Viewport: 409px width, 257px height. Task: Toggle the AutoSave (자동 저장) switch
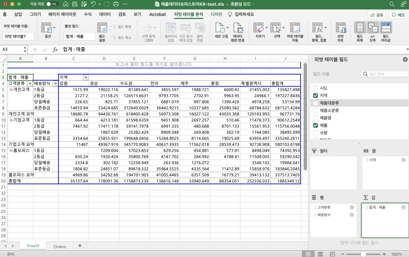(52, 4)
